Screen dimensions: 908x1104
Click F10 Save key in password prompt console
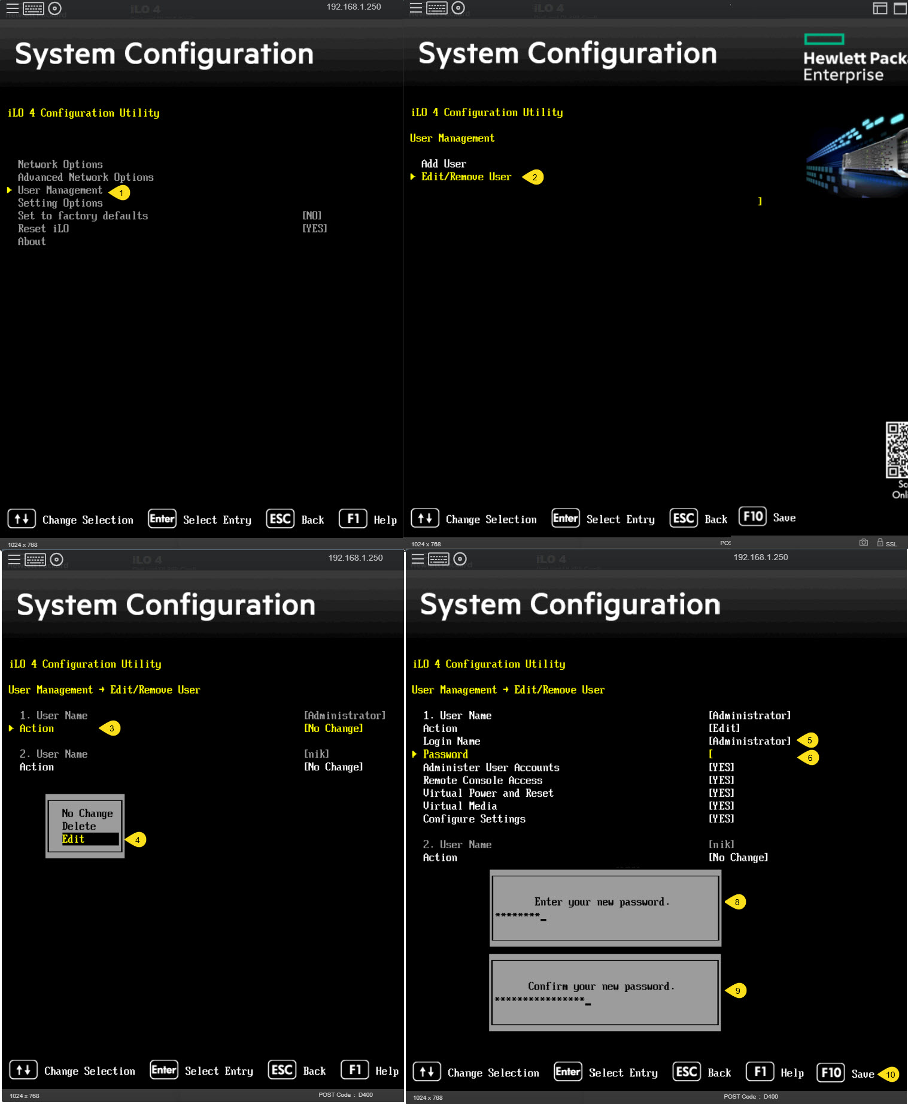point(831,1072)
